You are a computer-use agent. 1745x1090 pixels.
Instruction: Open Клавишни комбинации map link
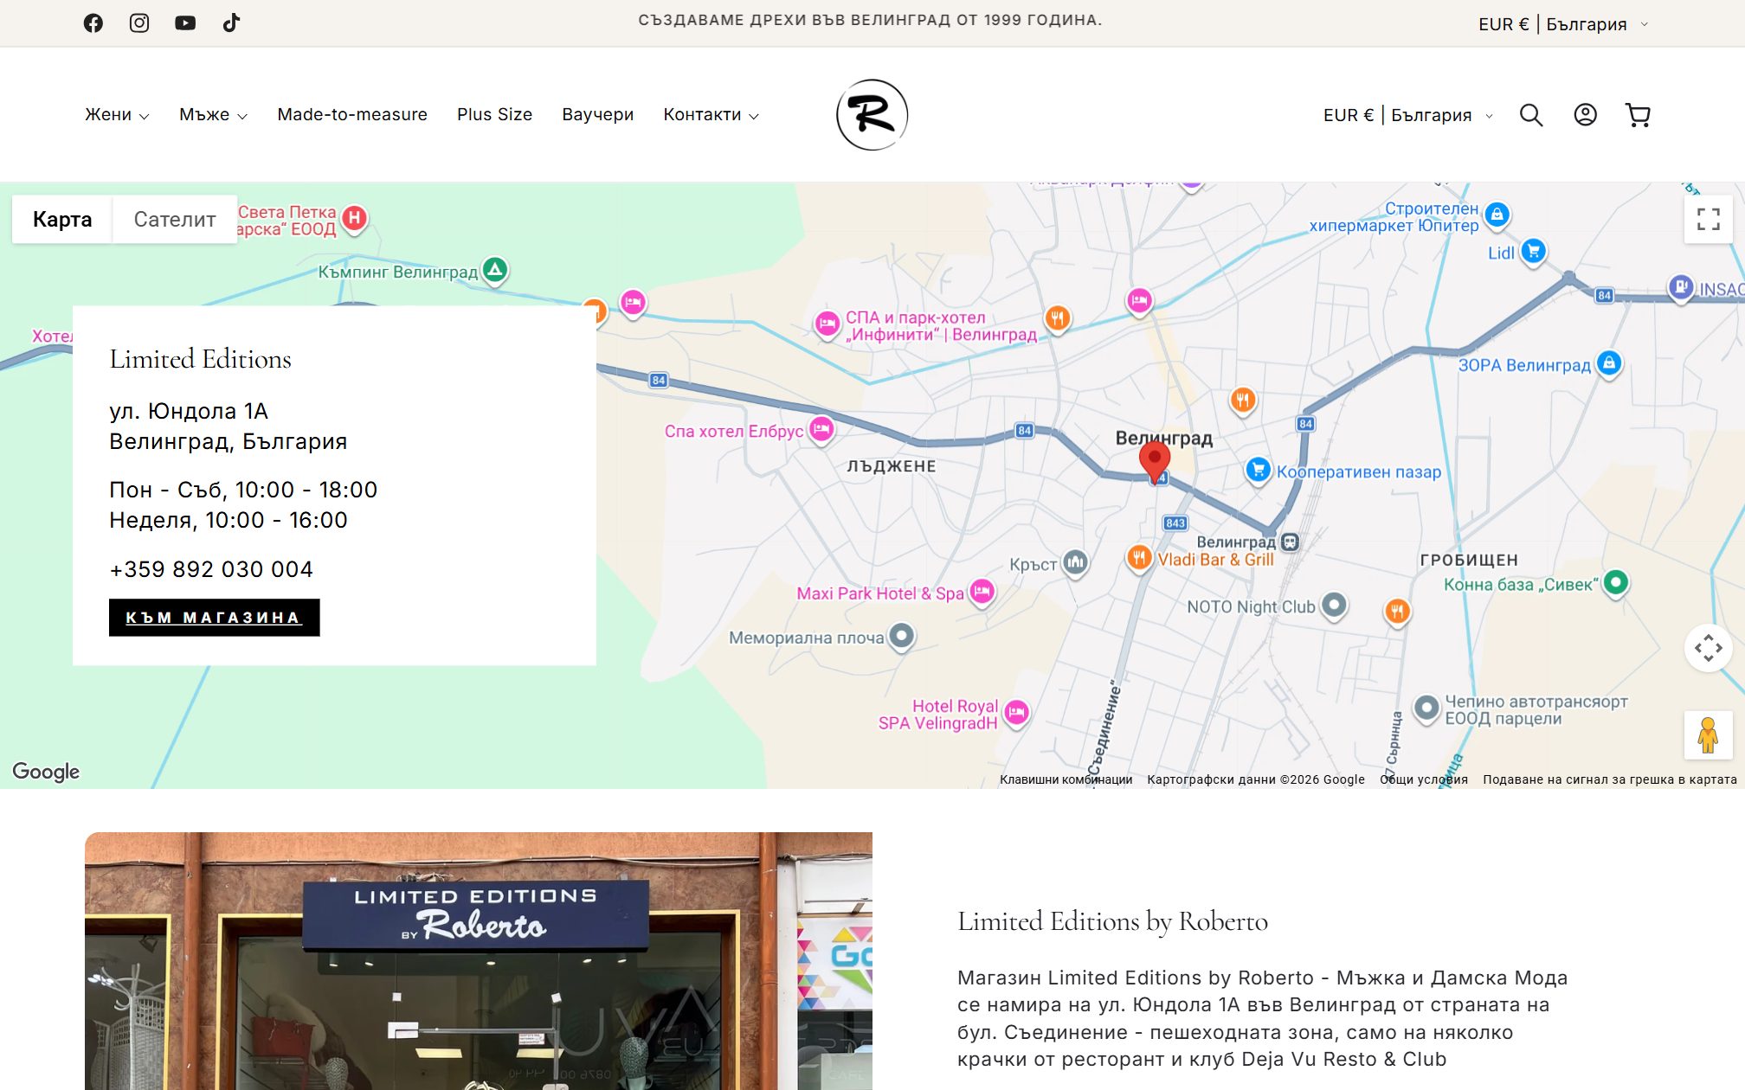(1066, 779)
